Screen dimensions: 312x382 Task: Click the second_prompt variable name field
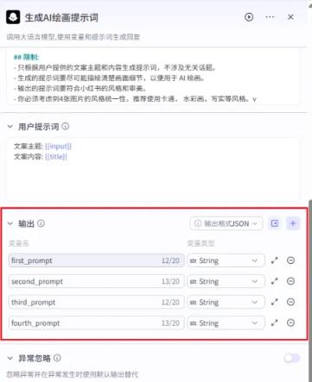pos(96,281)
